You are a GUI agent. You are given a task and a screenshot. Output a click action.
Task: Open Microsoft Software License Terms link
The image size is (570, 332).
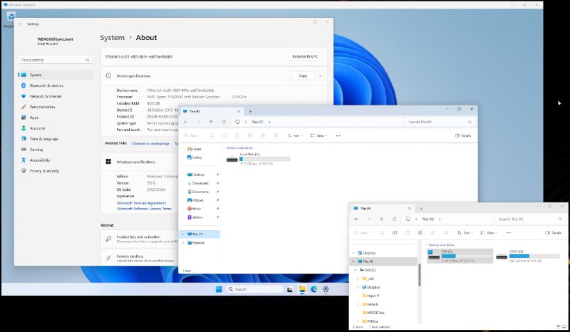pyautogui.click(x=144, y=209)
